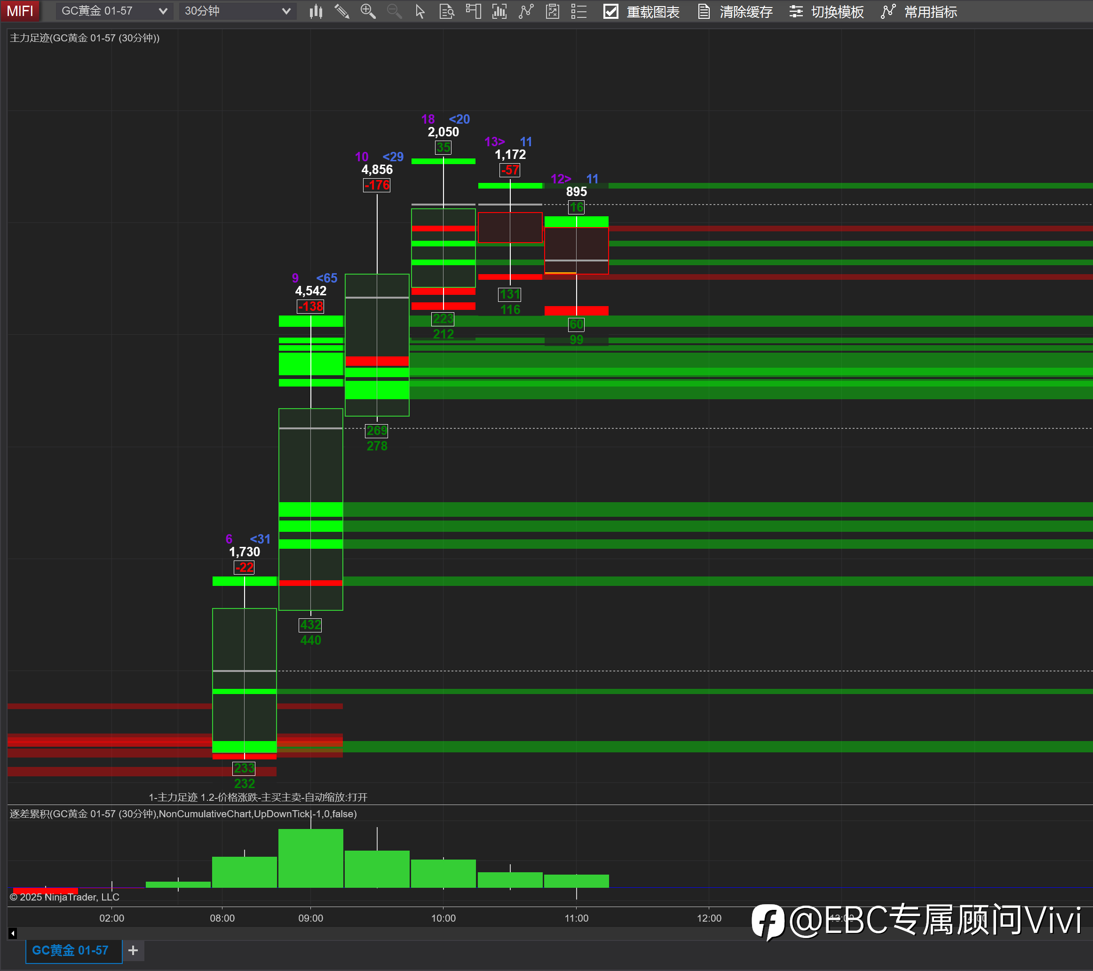Viewport: 1093px width, 971px height.
Task: Click the chart trader panel icon
Action: click(473, 11)
